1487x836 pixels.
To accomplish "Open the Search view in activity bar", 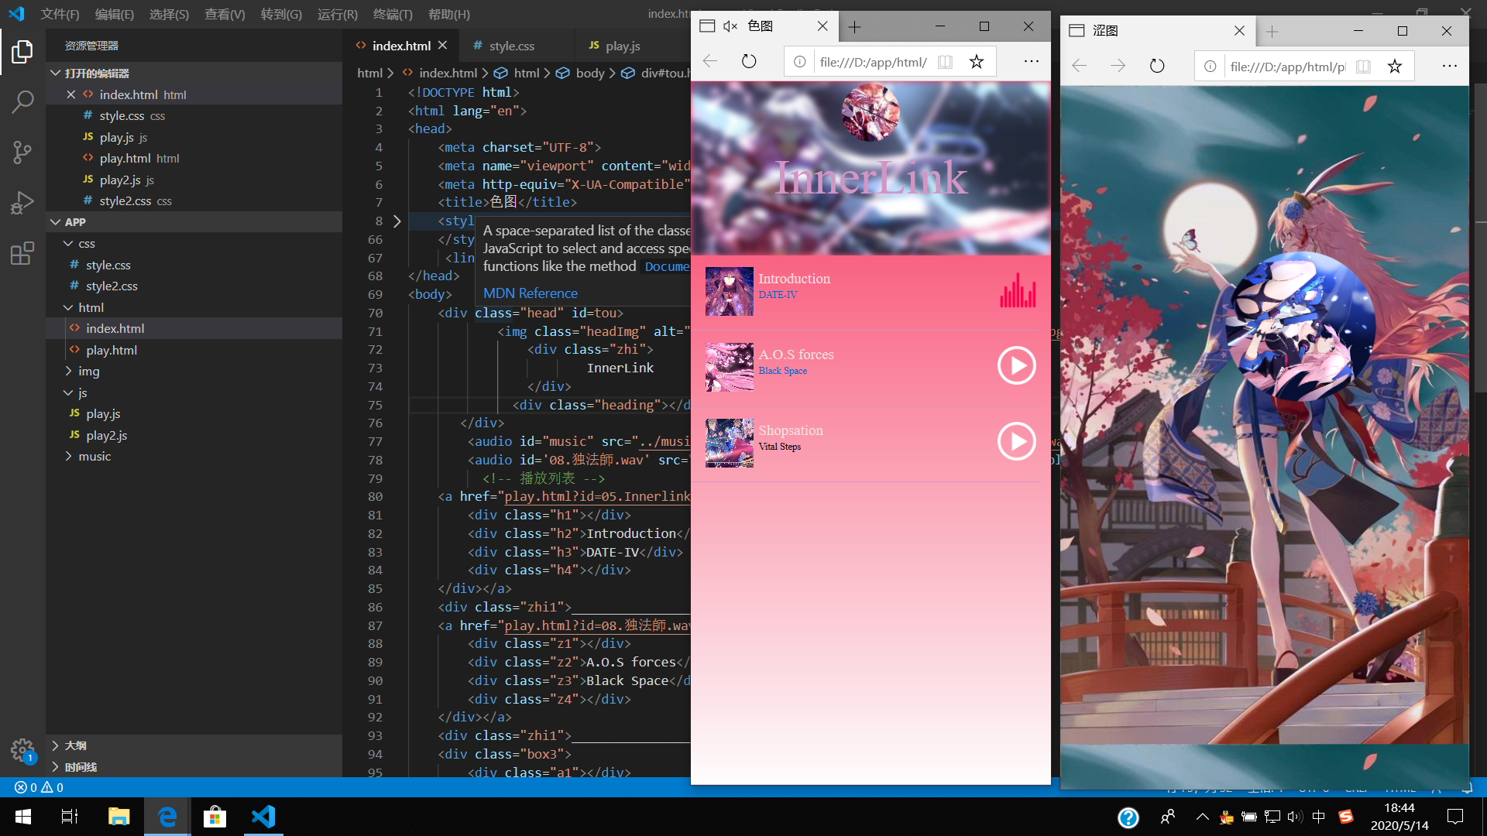I will (22, 101).
